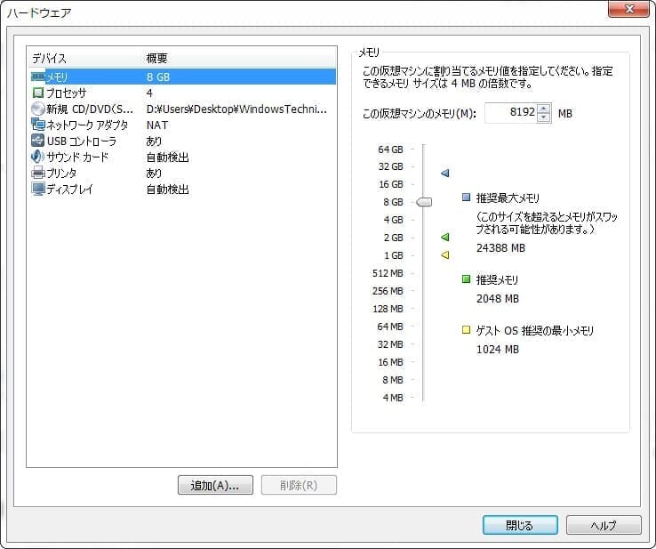The height and width of the screenshot is (549, 656).
Task: Click the green recommended memory marker
Action: click(x=445, y=238)
